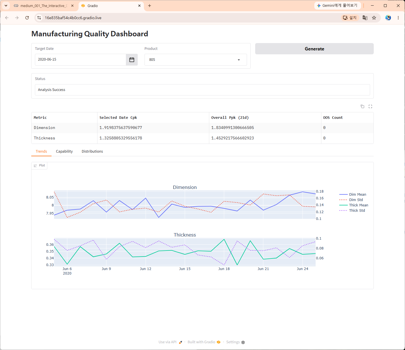The image size is (405, 350).
Task: Click the Thickness chart title
Action: click(x=185, y=235)
